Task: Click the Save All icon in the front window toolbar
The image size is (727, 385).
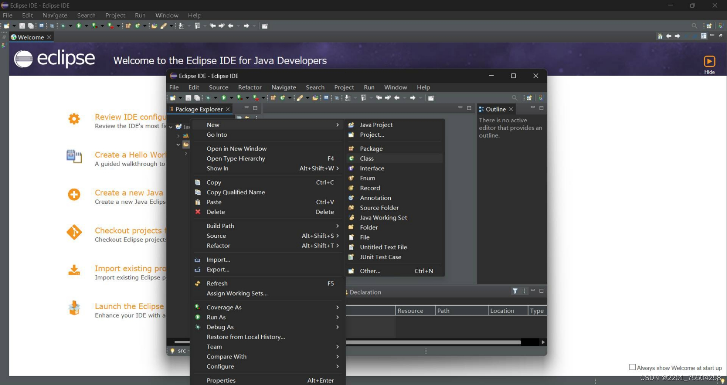Action: [197, 98]
